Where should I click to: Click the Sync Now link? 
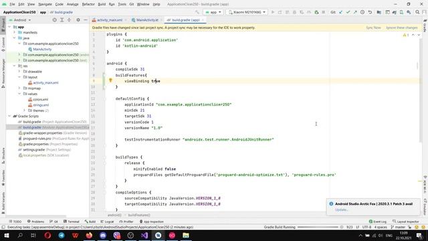click(373, 27)
